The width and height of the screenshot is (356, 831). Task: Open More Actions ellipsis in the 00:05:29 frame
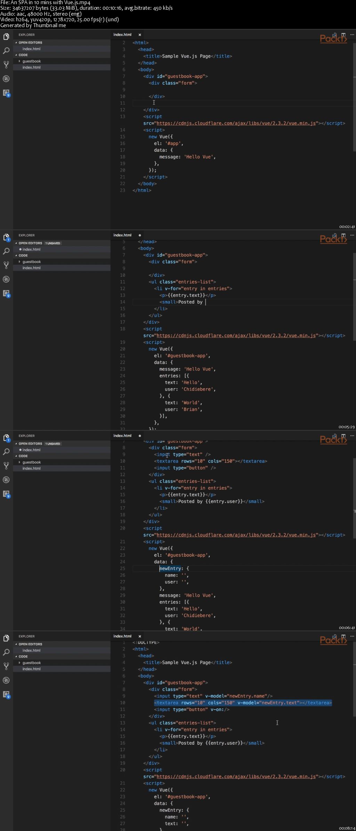(x=352, y=235)
